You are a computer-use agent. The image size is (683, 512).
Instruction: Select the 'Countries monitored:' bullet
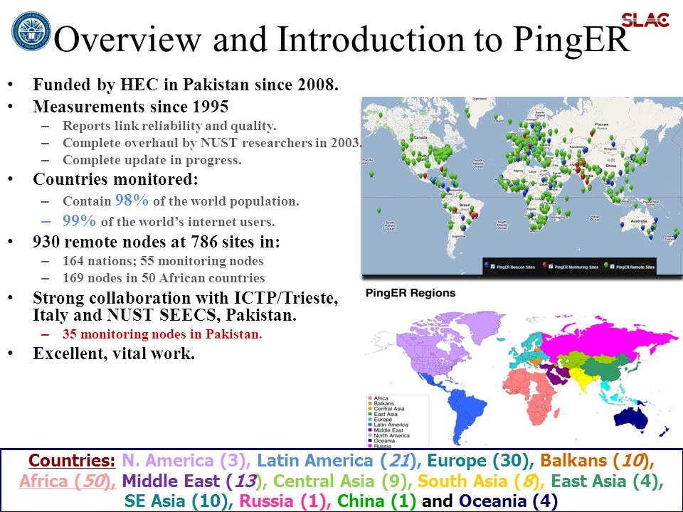(115, 179)
